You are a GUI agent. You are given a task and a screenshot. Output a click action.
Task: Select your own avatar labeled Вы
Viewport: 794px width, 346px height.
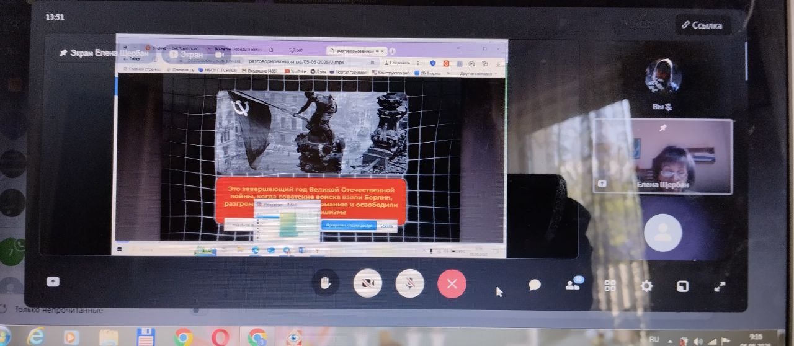click(663, 77)
